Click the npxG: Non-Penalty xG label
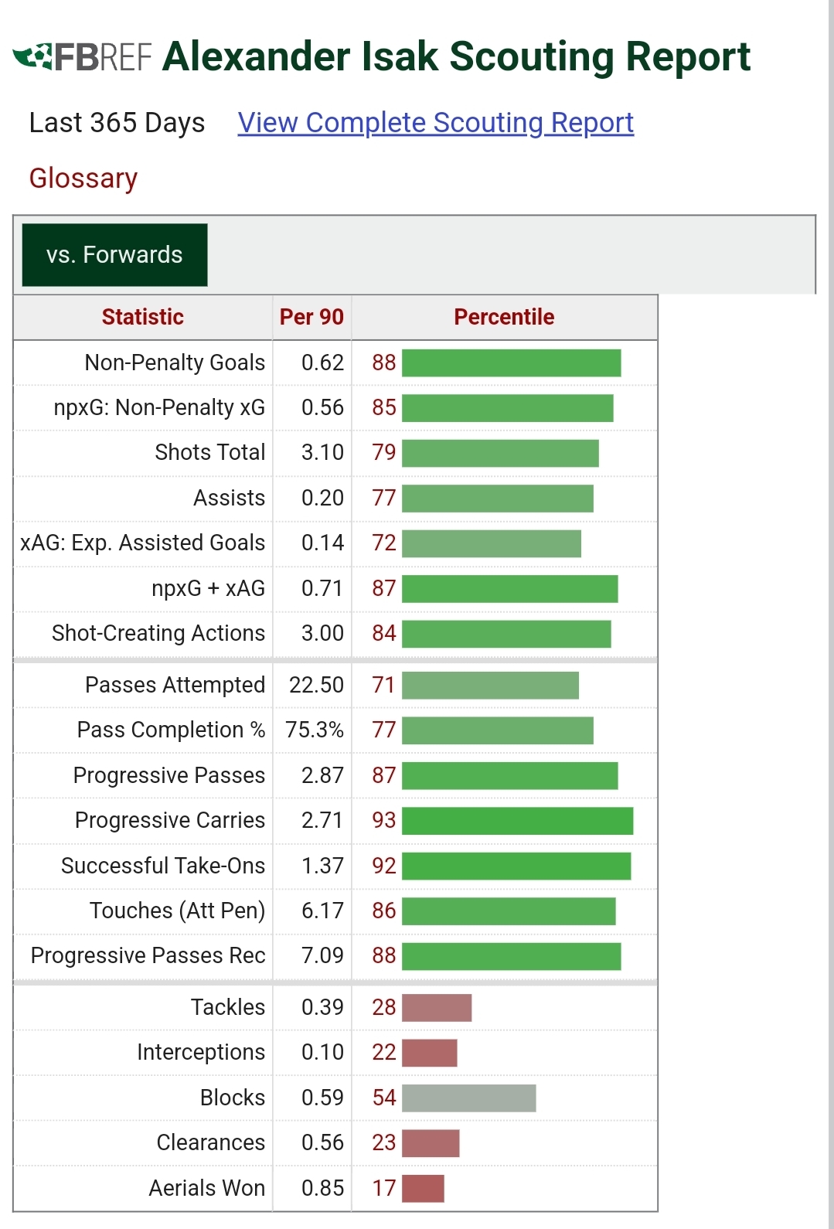Viewport: 834px width, 1229px height. click(159, 407)
